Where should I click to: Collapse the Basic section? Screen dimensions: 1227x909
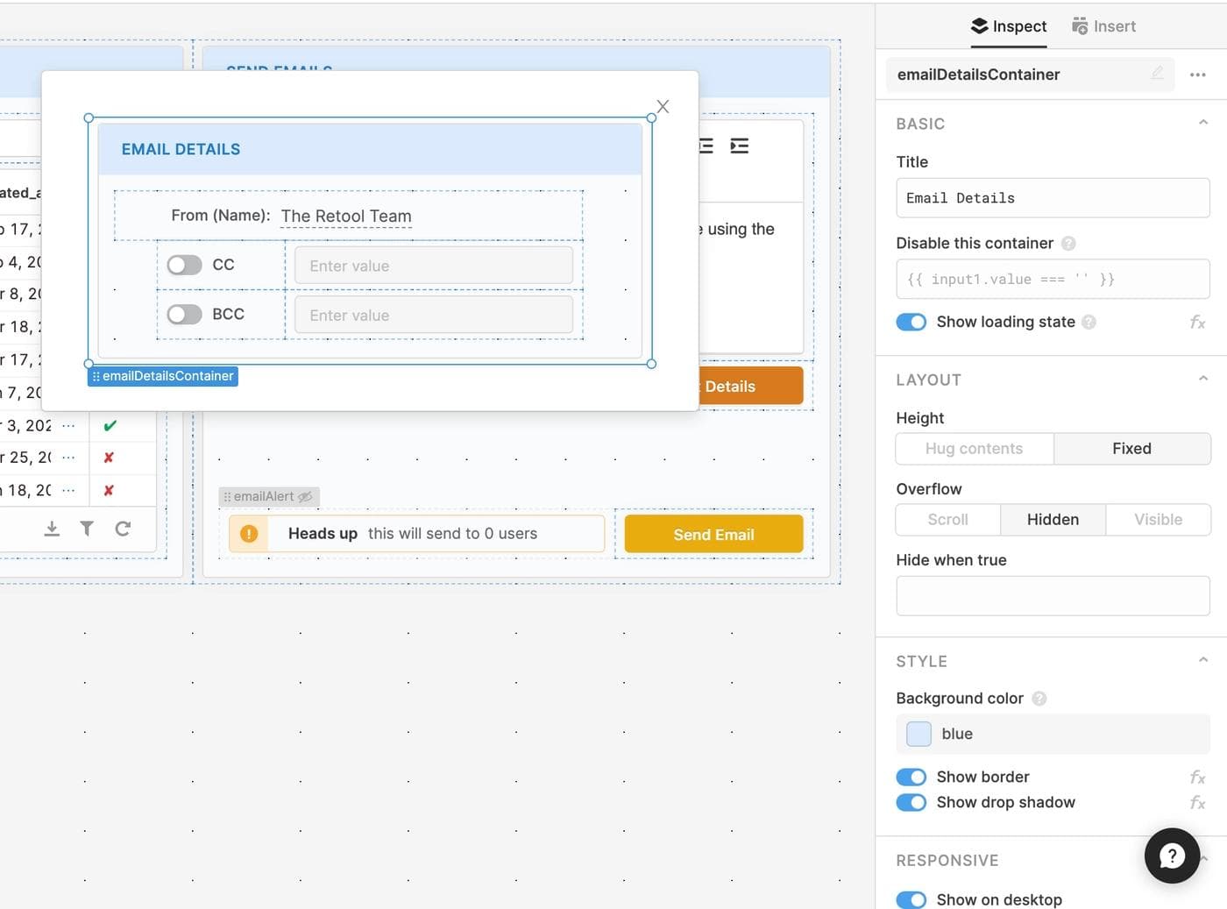pyautogui.click(x=1203, y=123)
